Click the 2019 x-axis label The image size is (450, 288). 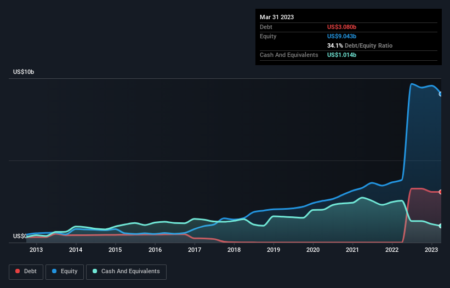(274, 250)
